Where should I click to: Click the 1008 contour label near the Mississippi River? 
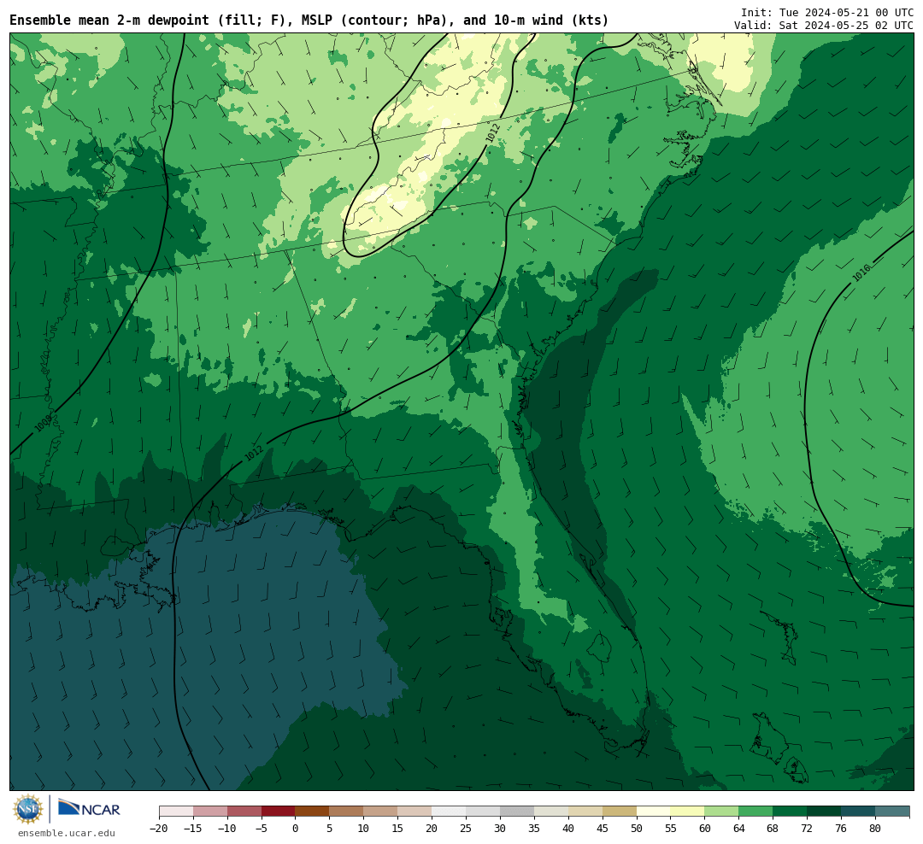click(x=43, y=424)
